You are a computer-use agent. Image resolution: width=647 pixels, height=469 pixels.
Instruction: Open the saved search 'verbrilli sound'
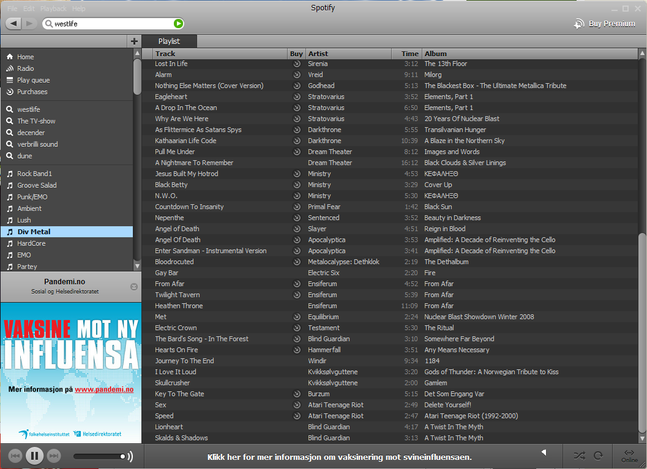click(x=37, y=144)
